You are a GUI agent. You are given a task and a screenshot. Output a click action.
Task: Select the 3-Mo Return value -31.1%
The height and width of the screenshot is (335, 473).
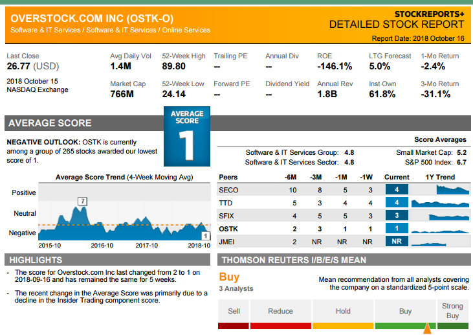(x=435, y=94)
